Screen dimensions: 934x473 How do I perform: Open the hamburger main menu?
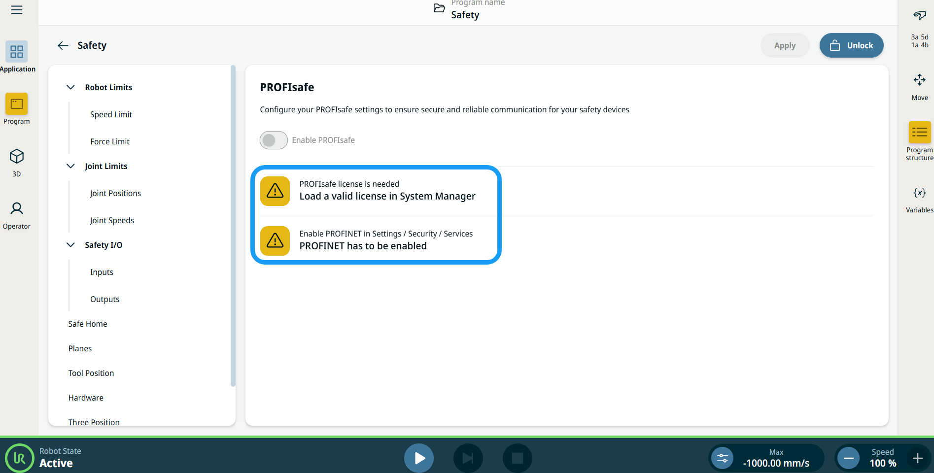17,10
